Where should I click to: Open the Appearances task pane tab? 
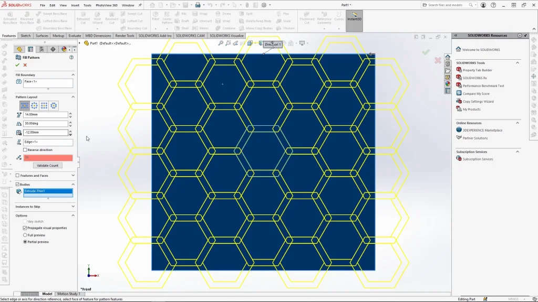448,84
